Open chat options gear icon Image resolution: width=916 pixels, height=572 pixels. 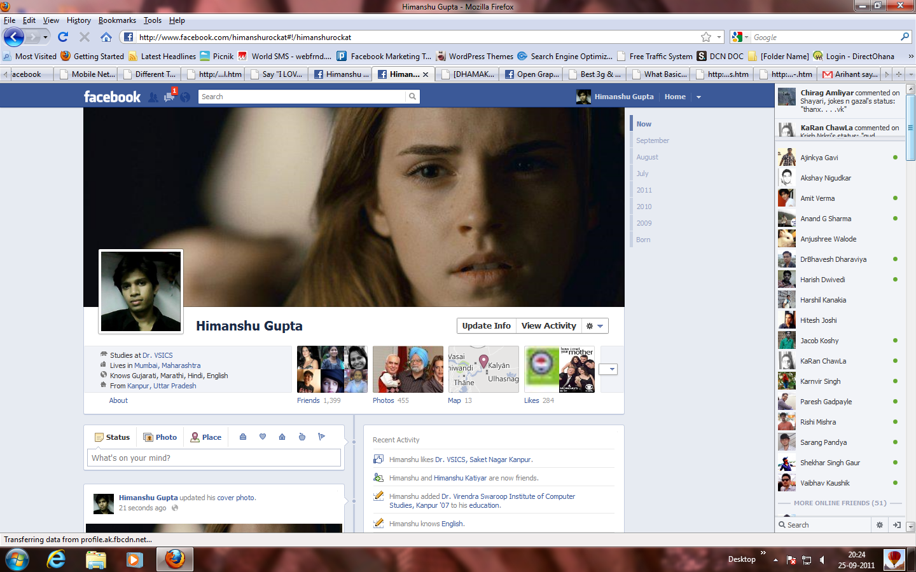(880, 525)
